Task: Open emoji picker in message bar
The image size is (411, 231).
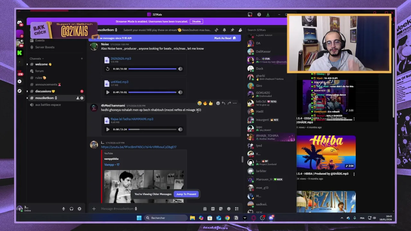Action: (x=229, y=209)
